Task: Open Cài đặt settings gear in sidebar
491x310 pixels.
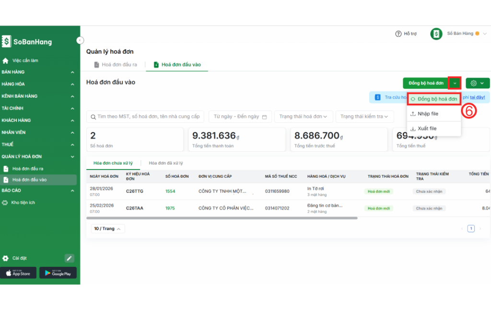Action: [6, 258]
